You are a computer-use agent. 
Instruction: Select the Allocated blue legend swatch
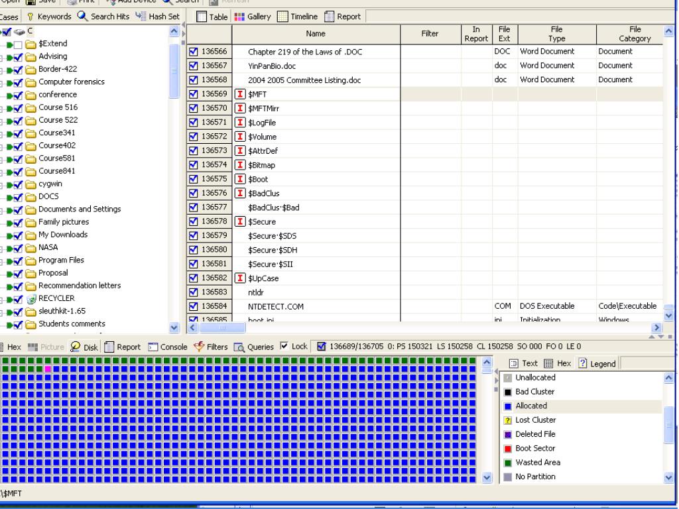point(508,406)
